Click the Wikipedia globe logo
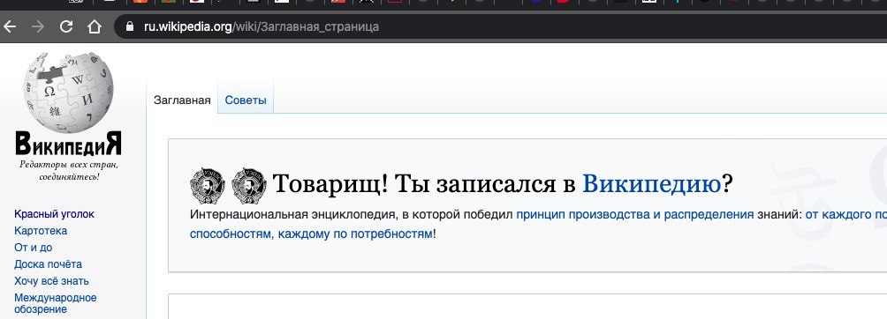Image resolution: width=887 pixels, height=319 pixels. 68,93
